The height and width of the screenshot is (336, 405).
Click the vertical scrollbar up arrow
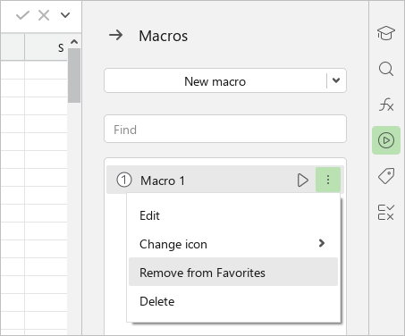74,42
